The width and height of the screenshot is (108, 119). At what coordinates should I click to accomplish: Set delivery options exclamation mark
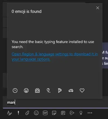click(18, 113)
